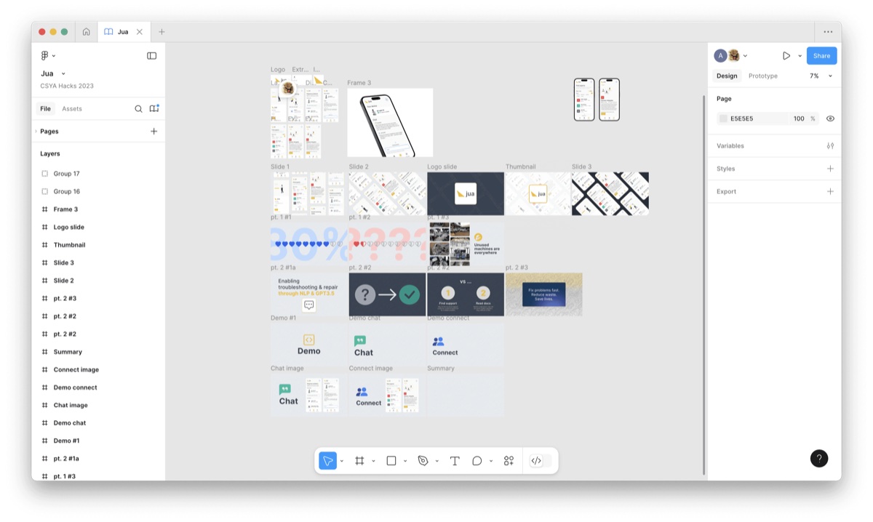Open the Actions tool
Image resolution: width=873 pixels, height=522 pixels.
[x=509, y=461]
